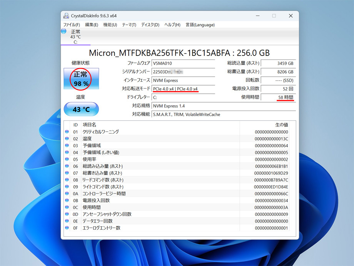Click the CrystalDiskInfo app icon in title bar
The image size is (354, 266).
(66, 15)
